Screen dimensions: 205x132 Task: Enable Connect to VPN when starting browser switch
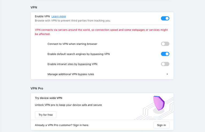pos(165,44)
